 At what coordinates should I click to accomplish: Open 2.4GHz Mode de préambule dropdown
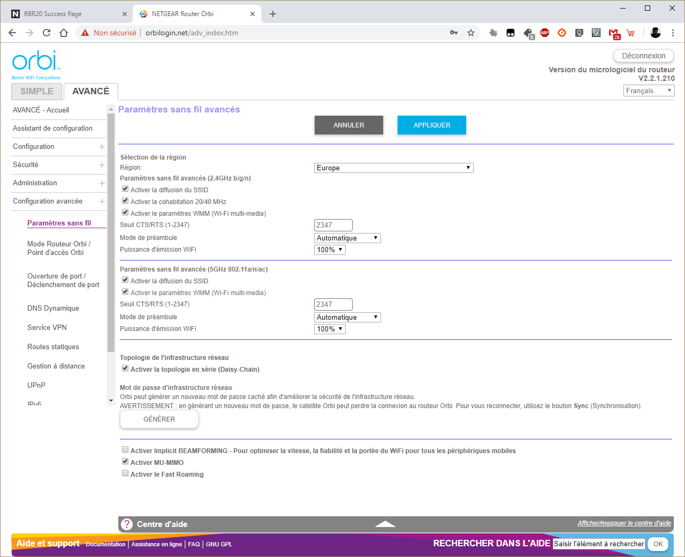(x=347, y=238)
